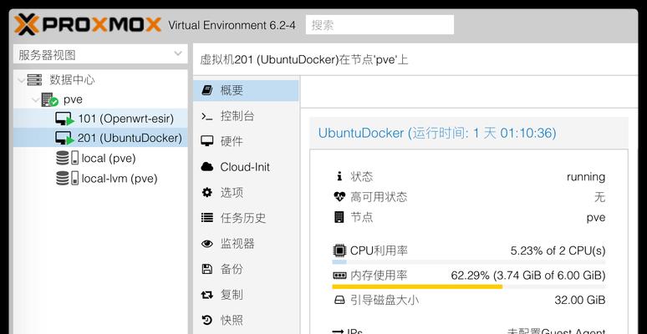Click the memory icon beside 内存使用率
647x334 pixels.
(339, 275)
